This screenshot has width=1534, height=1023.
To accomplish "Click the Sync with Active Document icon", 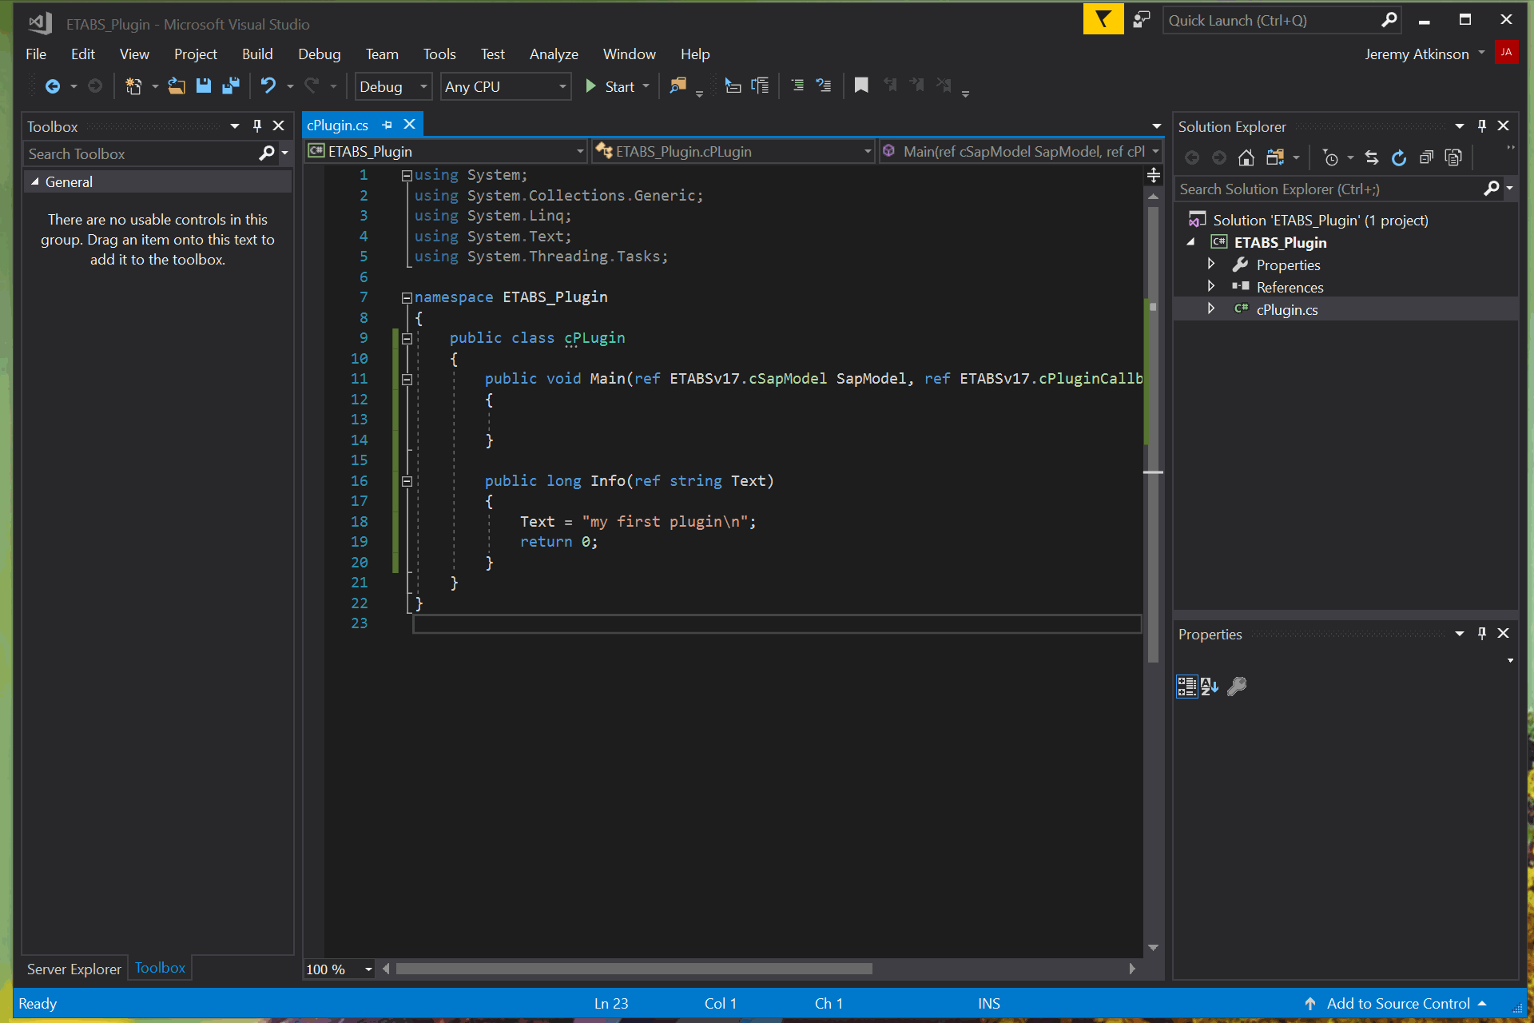I will (x=1371, y=158).
